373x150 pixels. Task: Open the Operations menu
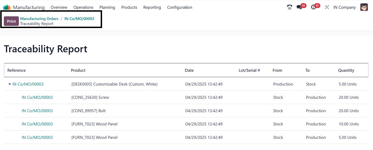click(83, 7)
